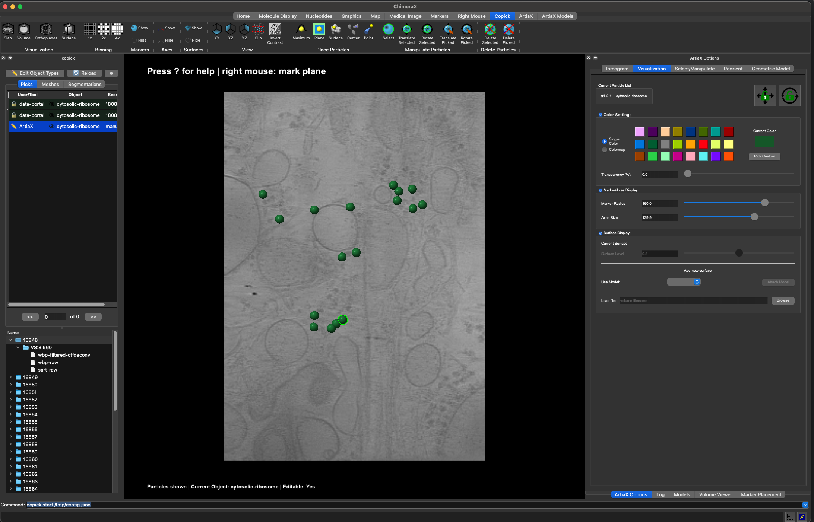Collapse the VS:8.660 folder

pos(18,347)
